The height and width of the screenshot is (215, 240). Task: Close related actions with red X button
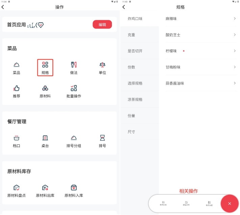[x=230, y=203]
